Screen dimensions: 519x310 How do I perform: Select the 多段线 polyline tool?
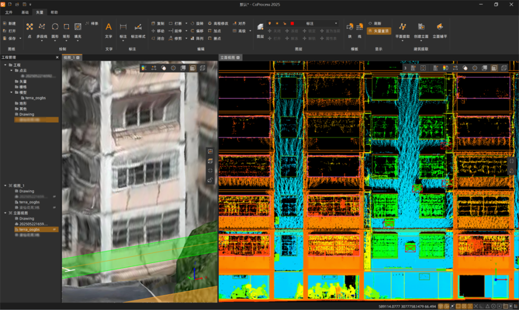click(x=42, y=27)
